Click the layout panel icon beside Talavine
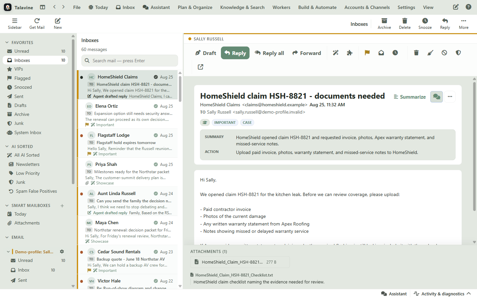 coord(42,7)
